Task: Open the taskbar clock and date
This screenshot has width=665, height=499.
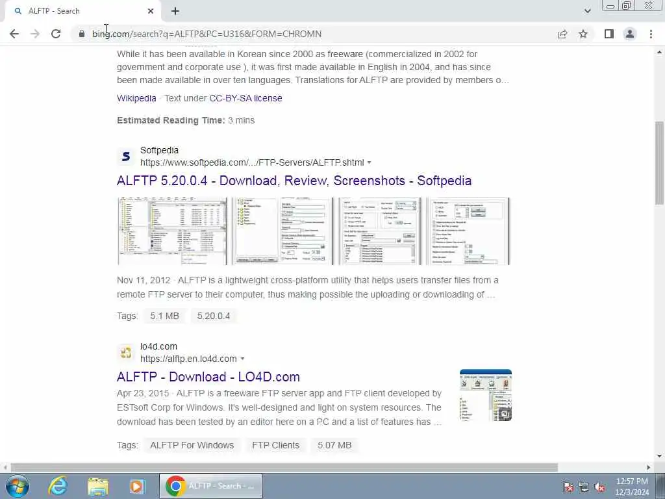Action: click(x=632, y=487)
